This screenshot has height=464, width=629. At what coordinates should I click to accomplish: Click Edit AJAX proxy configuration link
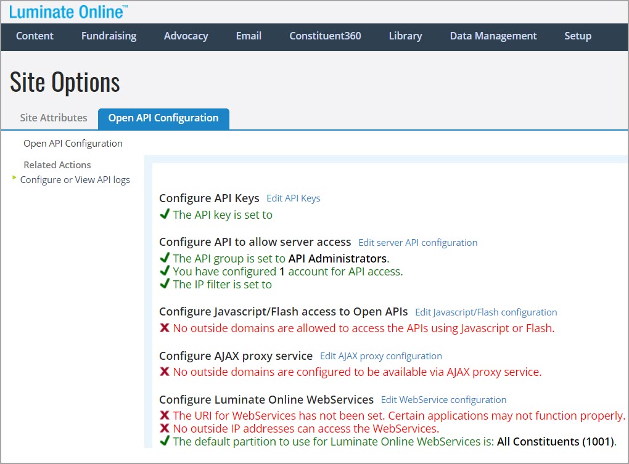[380, 356]
